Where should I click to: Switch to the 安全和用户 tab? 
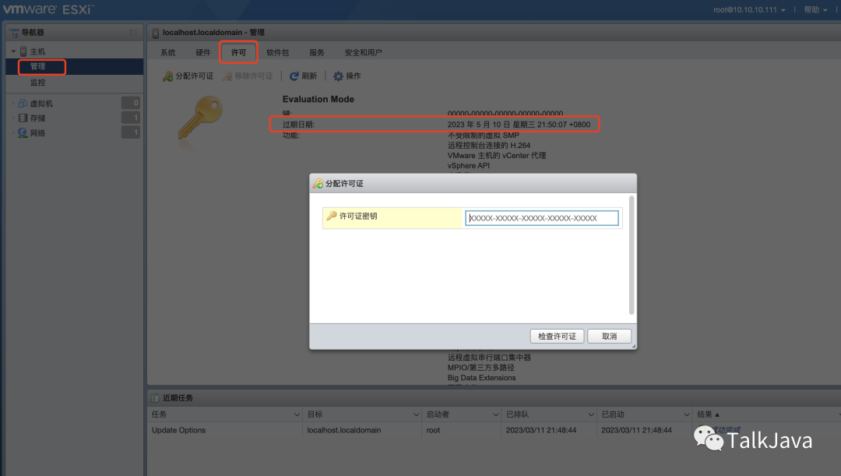coord(363,52)
